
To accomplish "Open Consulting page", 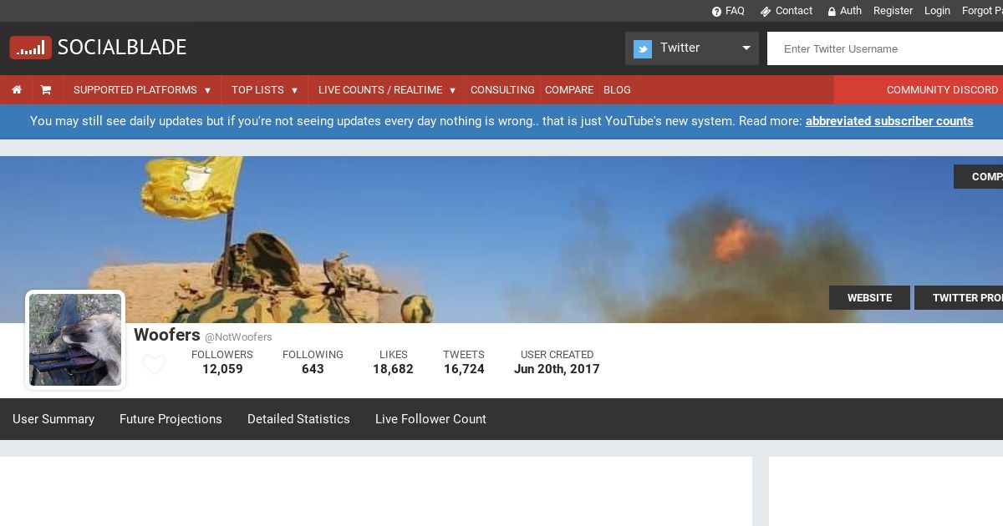I will pyautogui.click(x=502, y=89).
